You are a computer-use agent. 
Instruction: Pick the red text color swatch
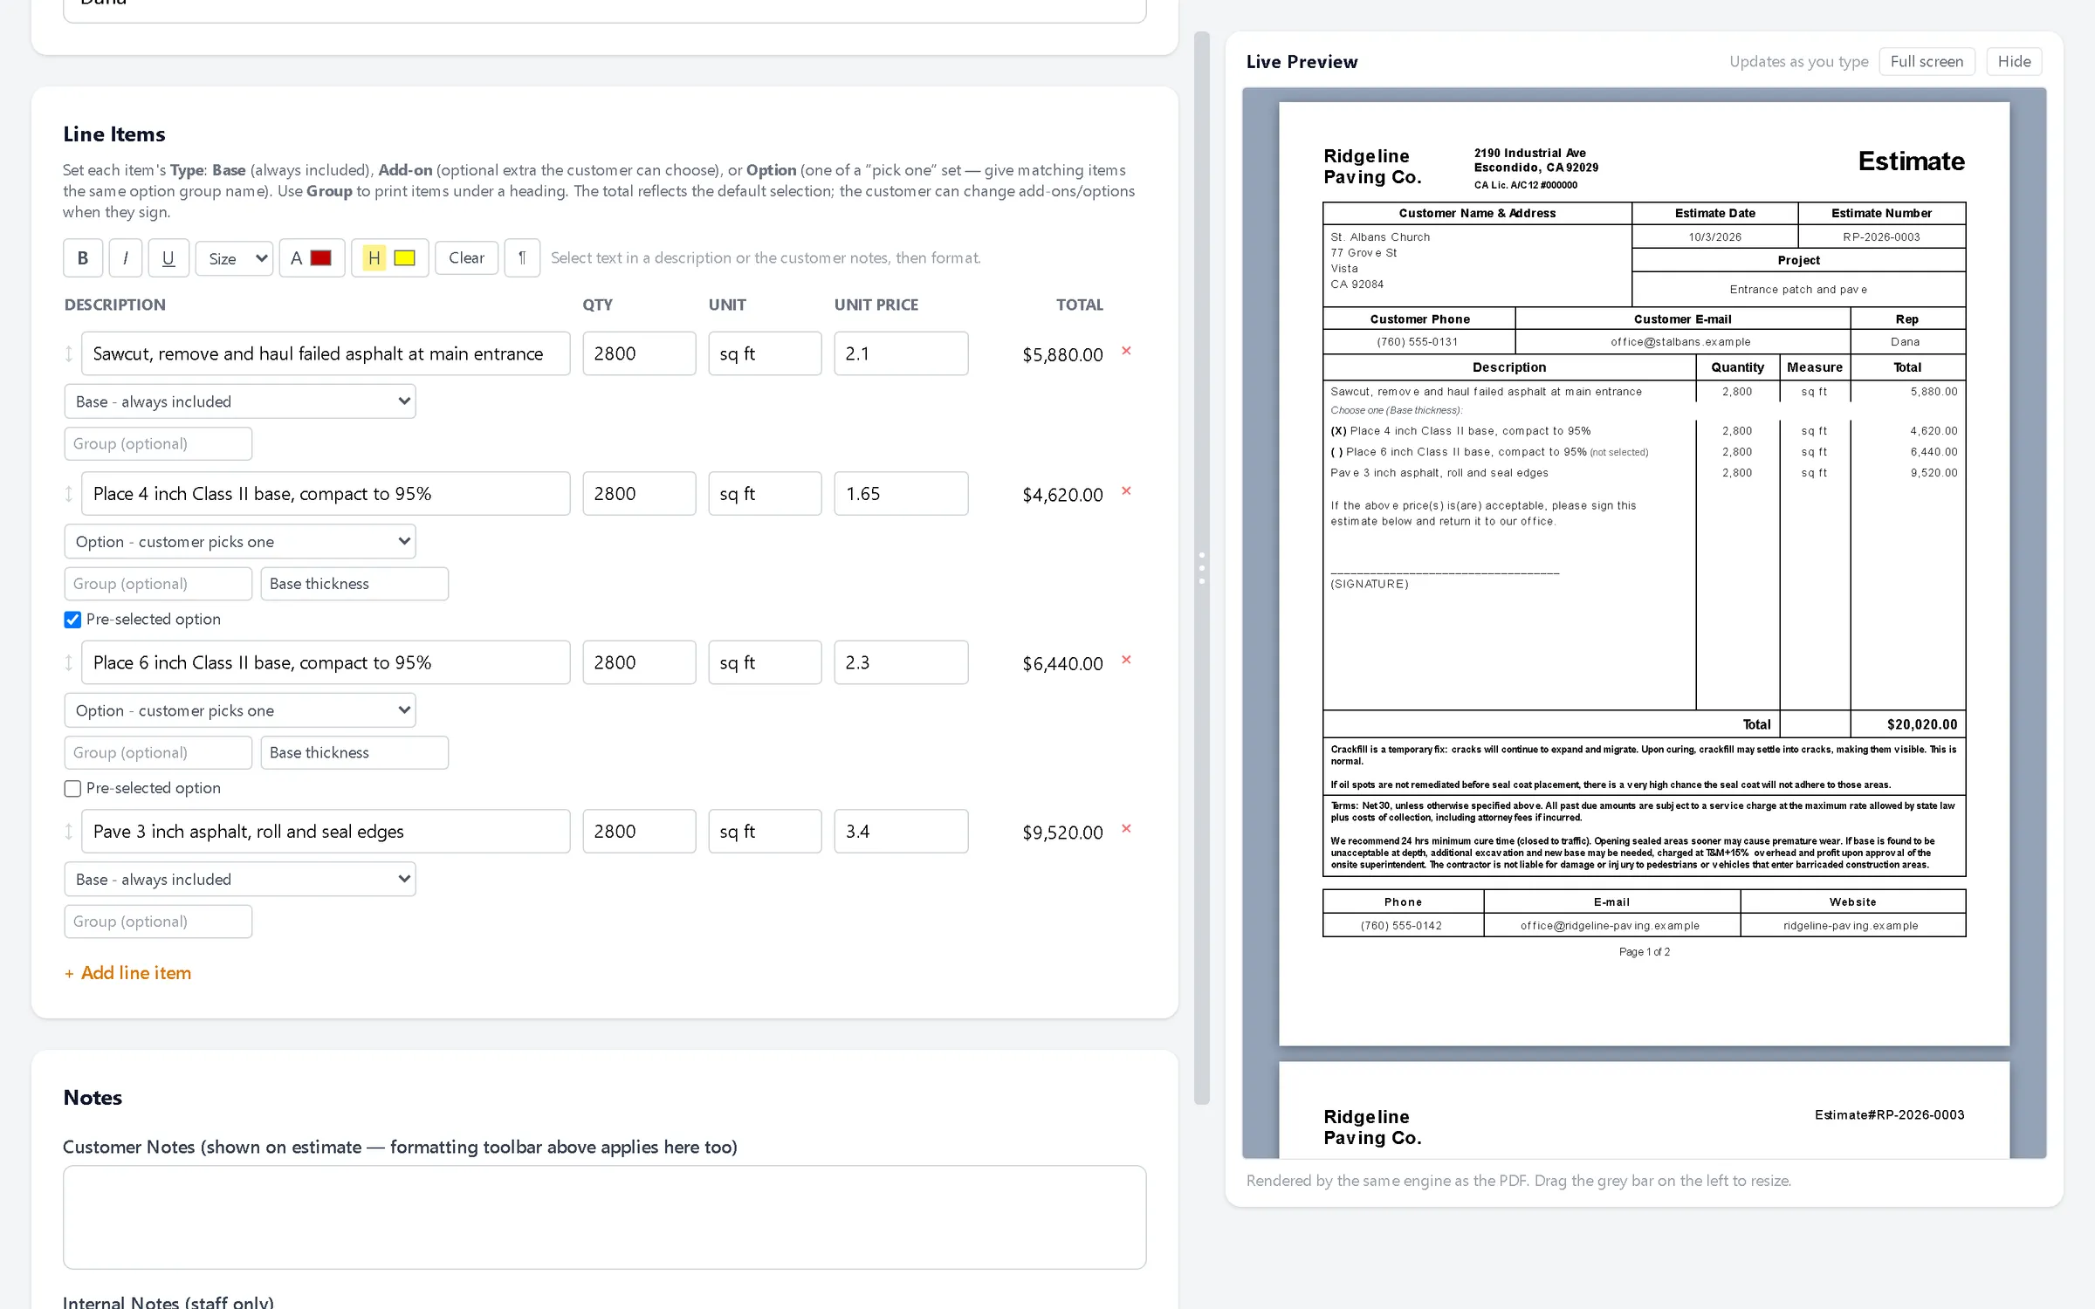[x=321, y=258]
